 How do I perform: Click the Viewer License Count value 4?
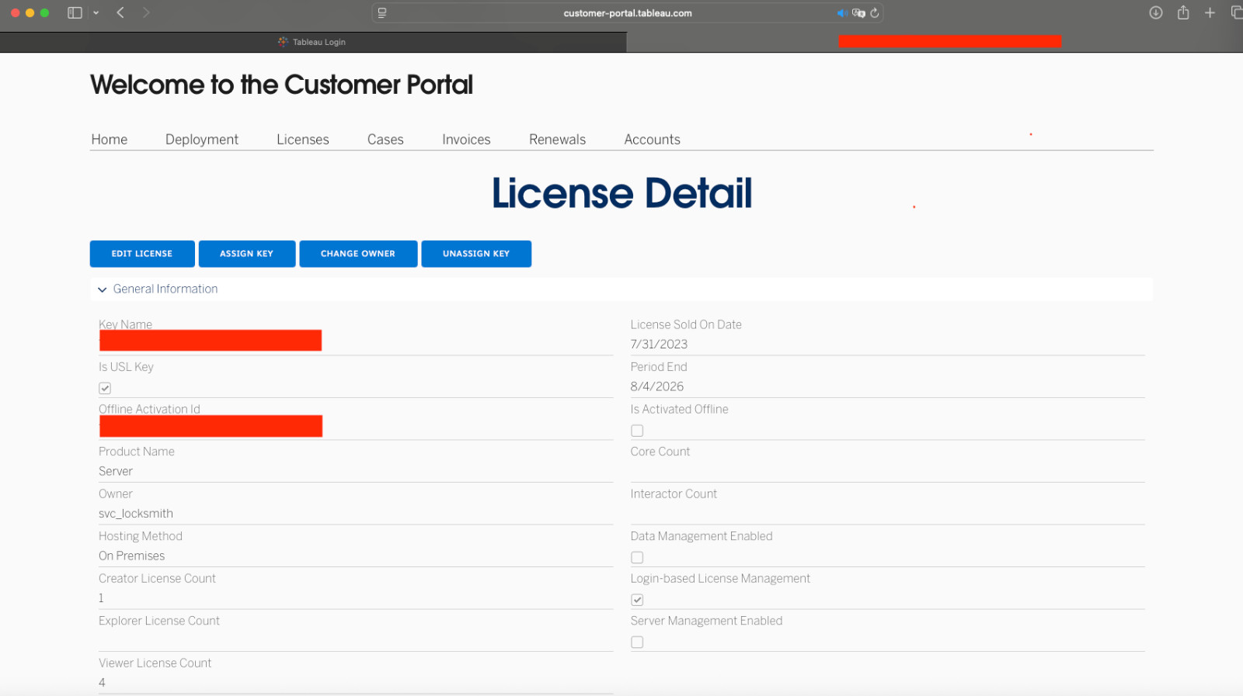102,683
